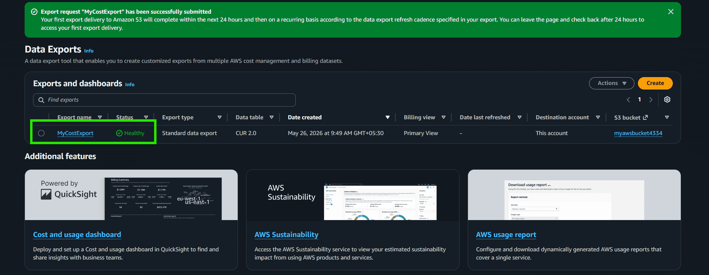Focus the Find exports search field

coord(164,100)
